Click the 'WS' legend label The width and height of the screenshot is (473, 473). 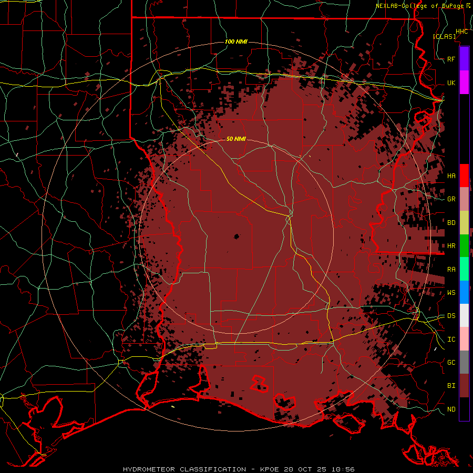(x=451, y=293)
